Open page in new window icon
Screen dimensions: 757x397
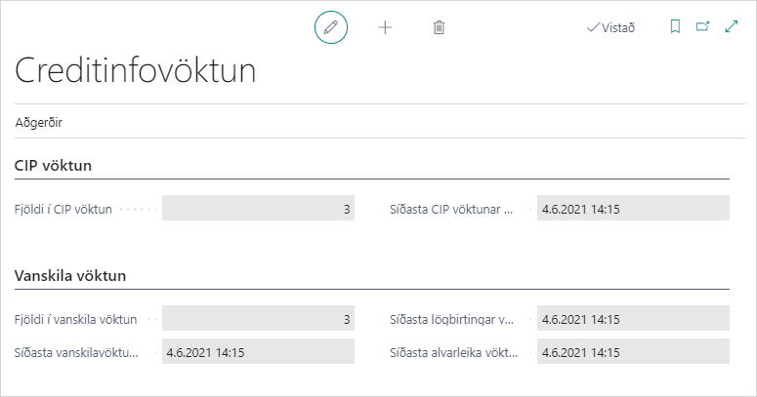point(701,27)
